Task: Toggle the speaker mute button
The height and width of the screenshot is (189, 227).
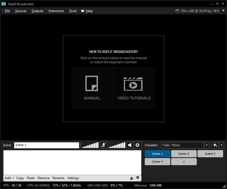Action: click(130, 145)
